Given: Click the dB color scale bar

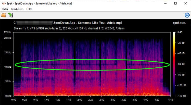Looking at the screenshot, I should 174,64.
